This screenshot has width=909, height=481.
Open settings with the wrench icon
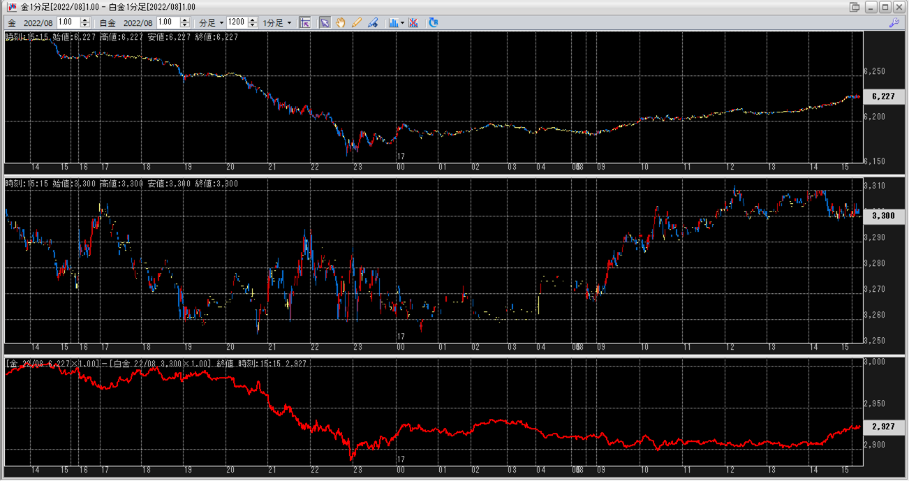pyautogui.click(x=894, y=22)
